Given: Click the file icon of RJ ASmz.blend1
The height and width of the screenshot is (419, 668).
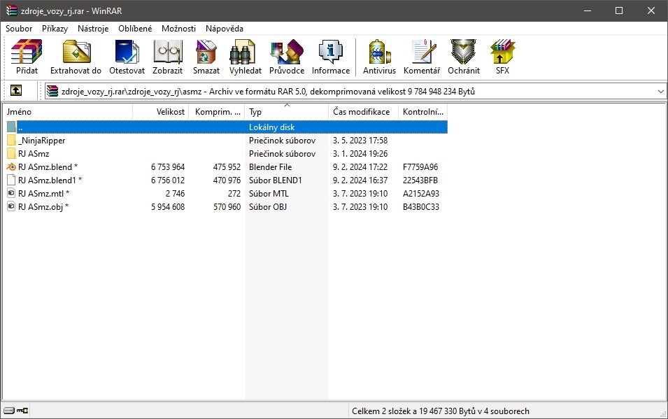Looking at the screenshot, I should [x=11, y=180].
